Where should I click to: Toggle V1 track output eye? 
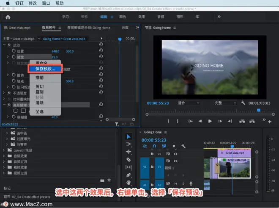point(175,161)
